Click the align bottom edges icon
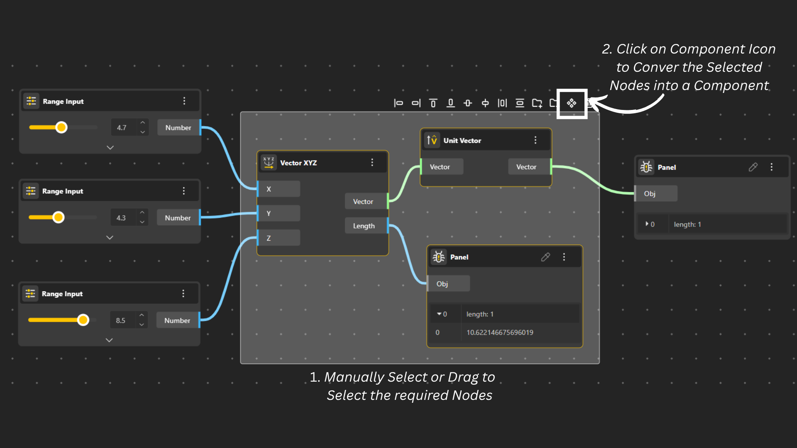The height and width of the screenshot is (448, 797). [450, 103]
